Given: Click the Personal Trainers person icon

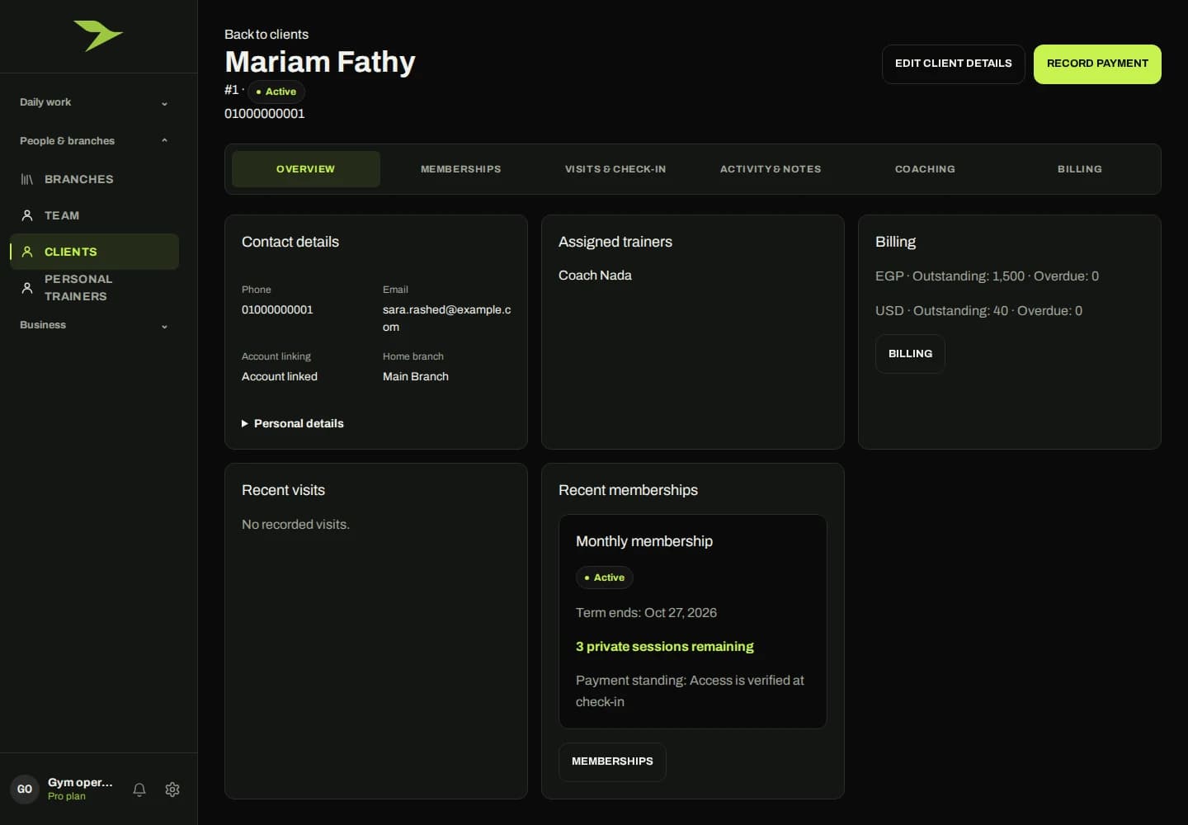Looking at the screenshot, I should [x=27, y=288].
